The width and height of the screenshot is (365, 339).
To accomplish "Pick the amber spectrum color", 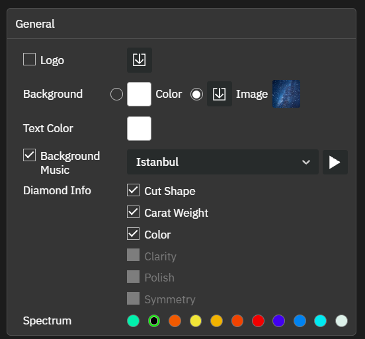I will (x=216, y=321).
